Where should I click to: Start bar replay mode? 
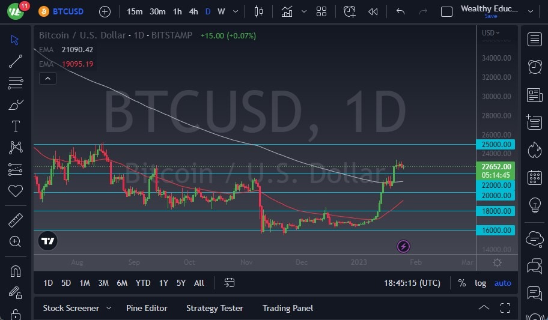point(373,11)
